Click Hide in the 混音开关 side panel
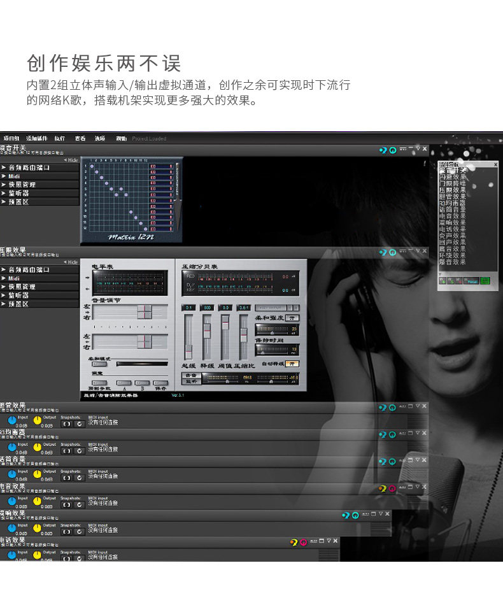This screenshot has width=503, height=591. 71,160
